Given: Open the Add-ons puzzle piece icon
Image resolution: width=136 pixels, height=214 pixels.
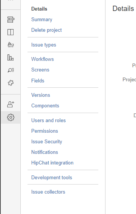Looking at the screenshot, I should 11,83.
